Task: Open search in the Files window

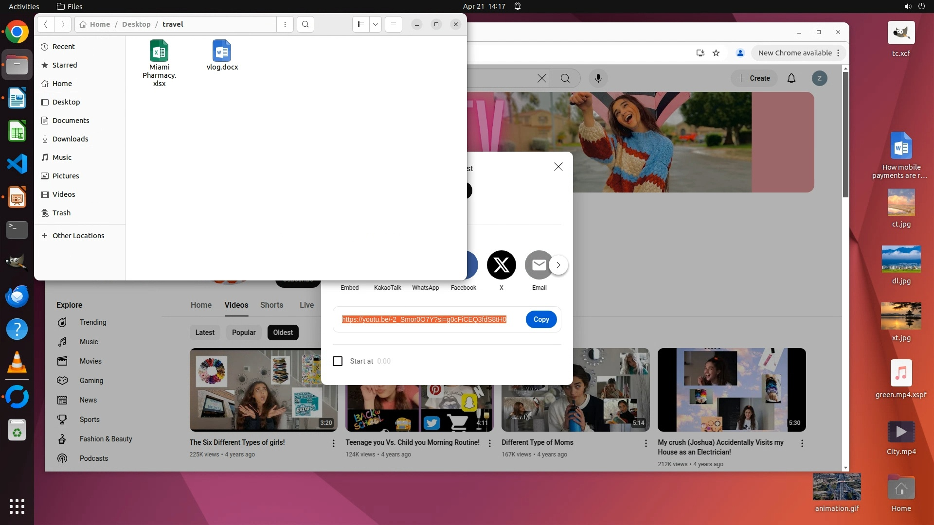Action: [x=305, y=24]
